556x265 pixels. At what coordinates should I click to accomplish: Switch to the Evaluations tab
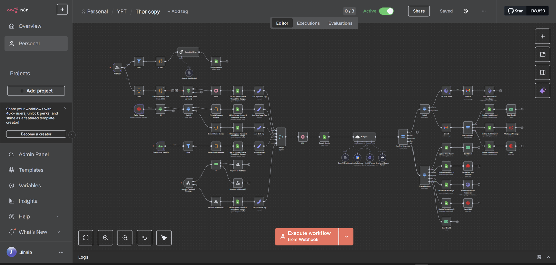(340, 23)
